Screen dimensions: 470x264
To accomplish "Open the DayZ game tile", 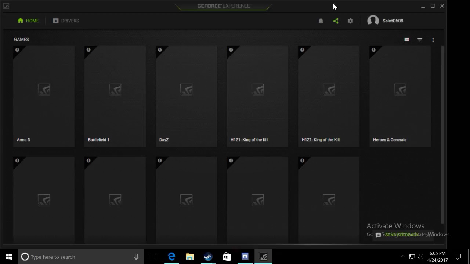I will [x=186, y=96].
